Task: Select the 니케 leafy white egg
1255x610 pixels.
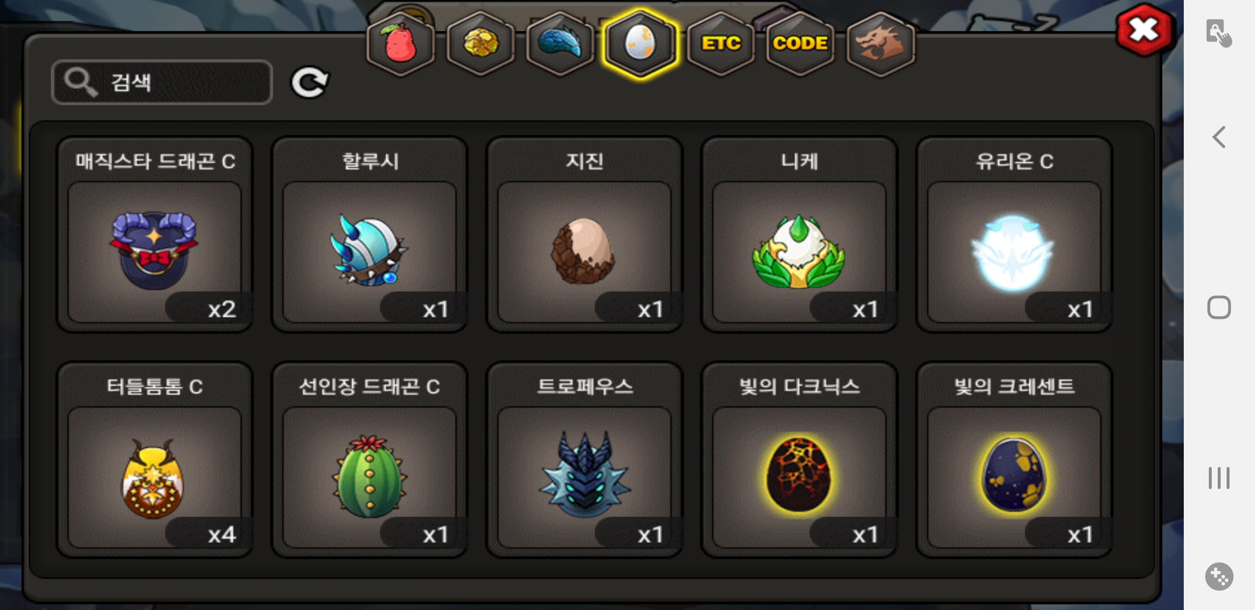Action: [x=800, y=235]
